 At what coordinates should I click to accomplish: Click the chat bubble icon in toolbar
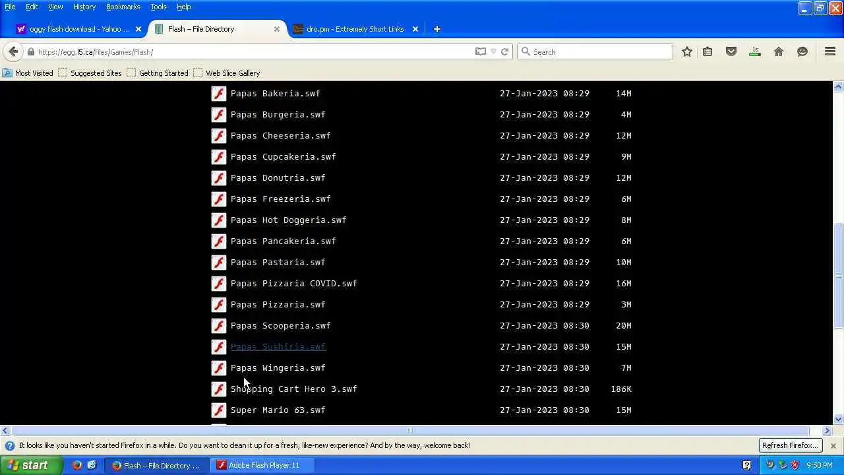(x=802, y=51)
